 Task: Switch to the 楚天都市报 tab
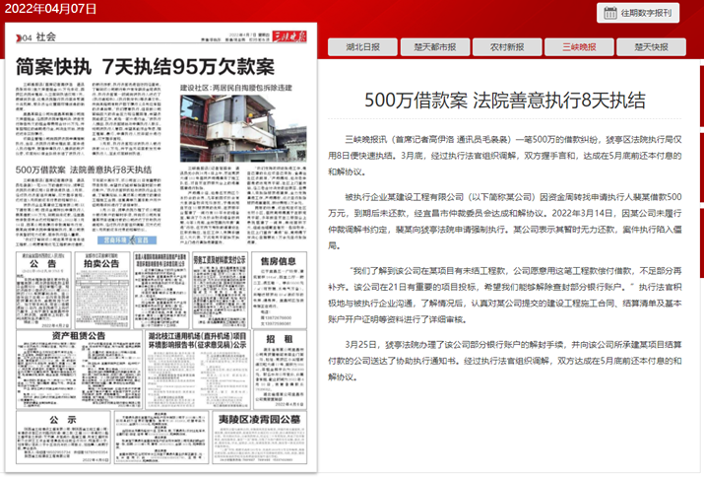point(434,47)
